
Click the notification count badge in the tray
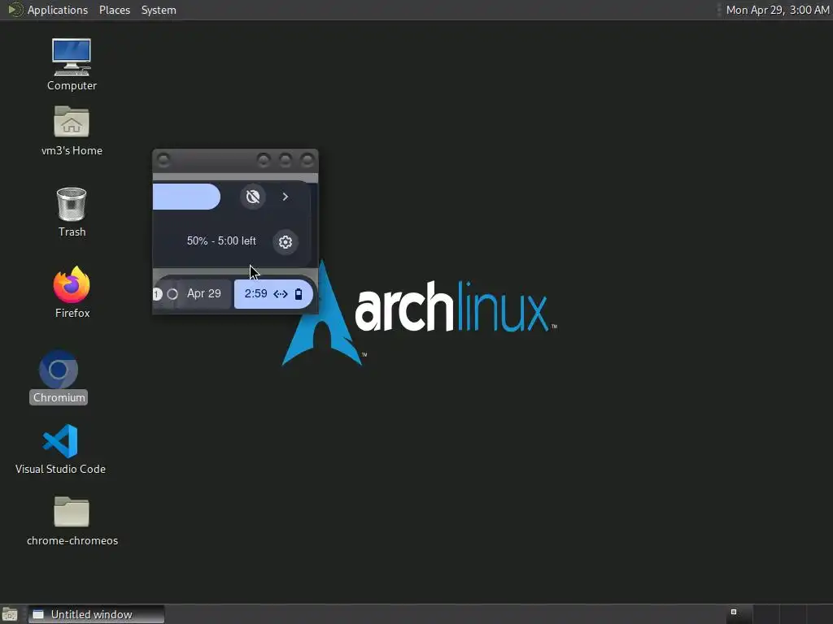pos(157,294)
